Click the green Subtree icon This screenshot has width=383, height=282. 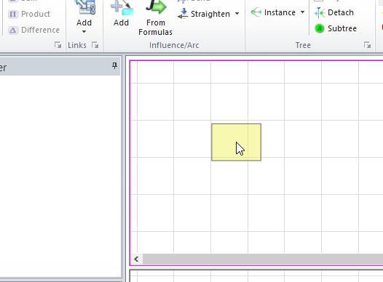pos(320,28)
